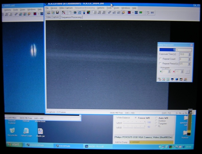Open Aladin.jar desktop icon

click(x=40, y=132)
